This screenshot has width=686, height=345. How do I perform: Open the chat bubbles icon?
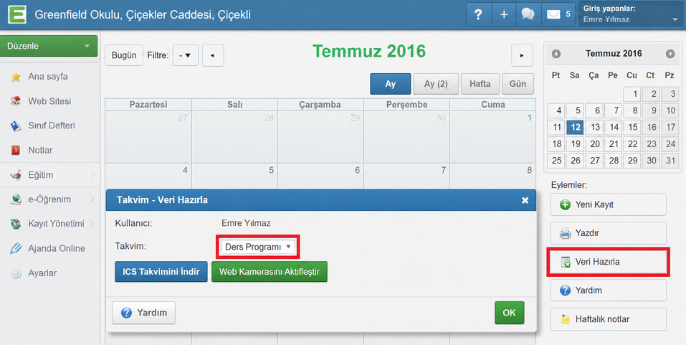pos(528,14)
